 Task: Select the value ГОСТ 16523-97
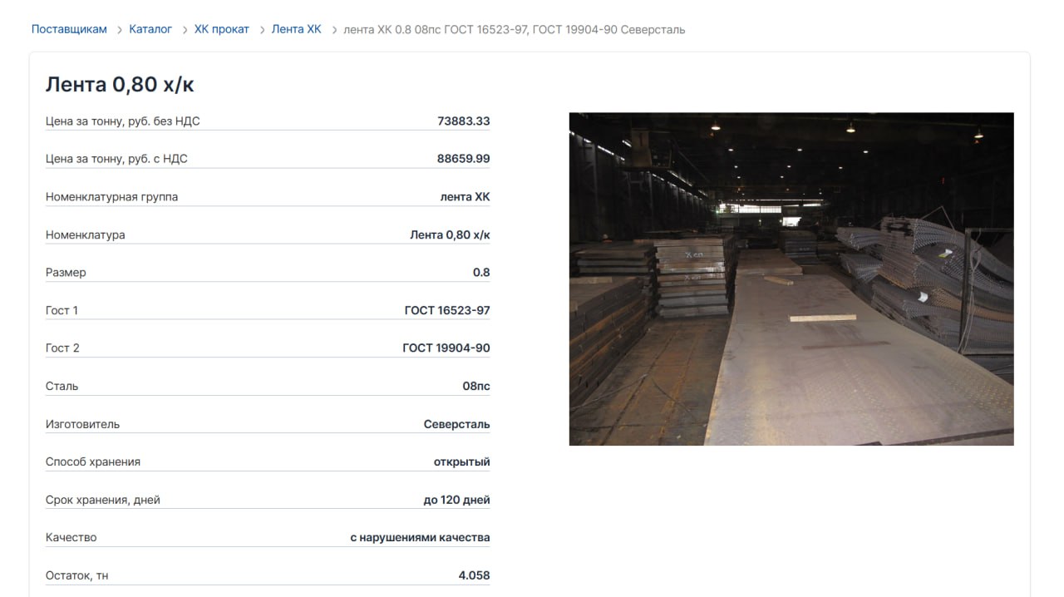(447, 310)
